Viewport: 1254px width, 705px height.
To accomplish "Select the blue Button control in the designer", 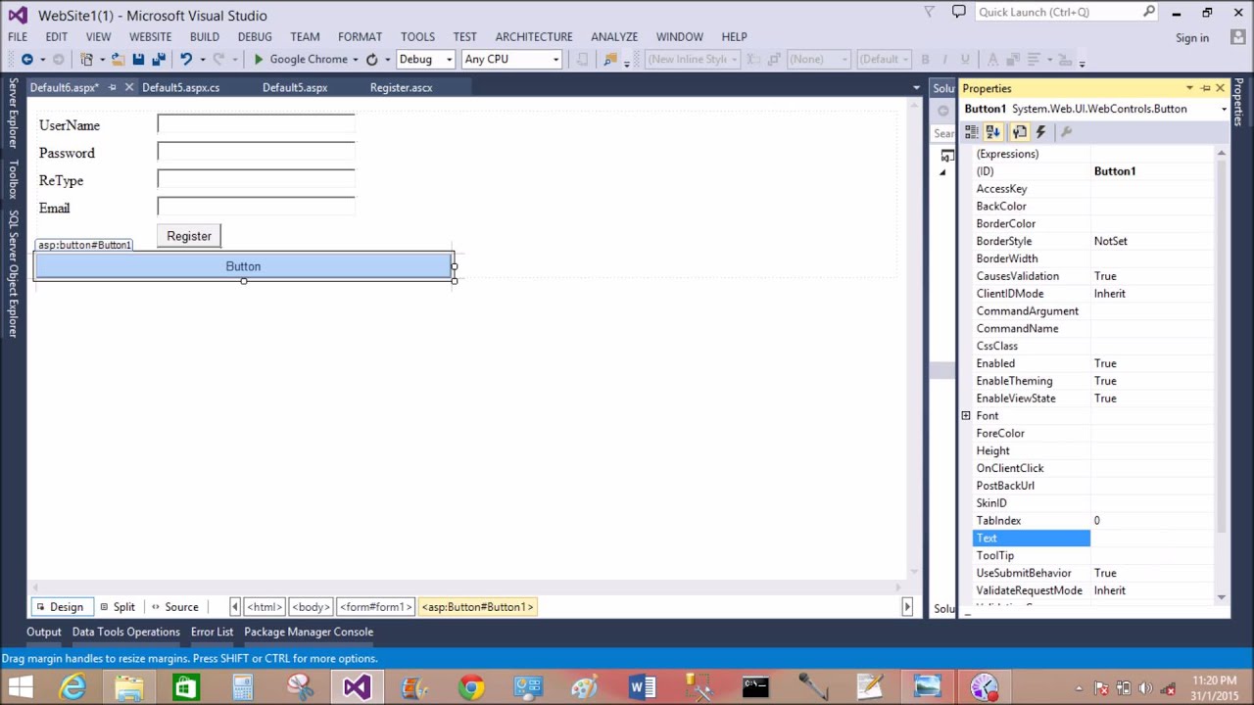I will point(243,266).
